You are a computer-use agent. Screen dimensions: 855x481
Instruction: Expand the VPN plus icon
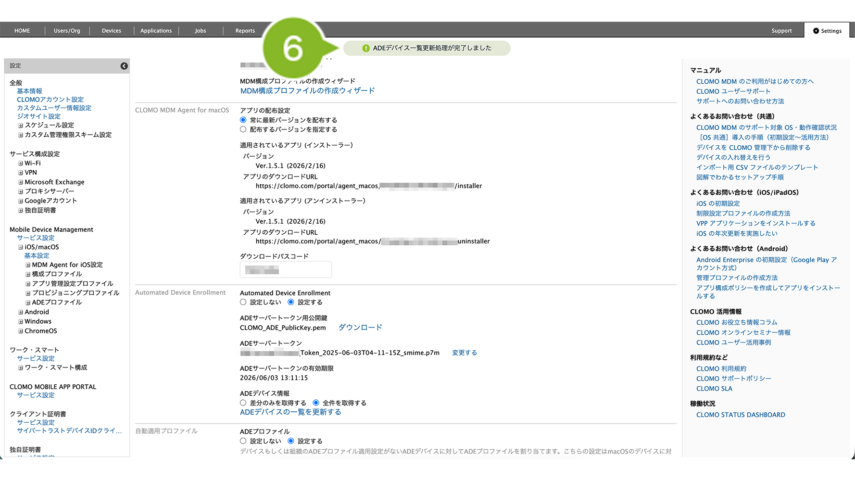(x=21, y=173)
